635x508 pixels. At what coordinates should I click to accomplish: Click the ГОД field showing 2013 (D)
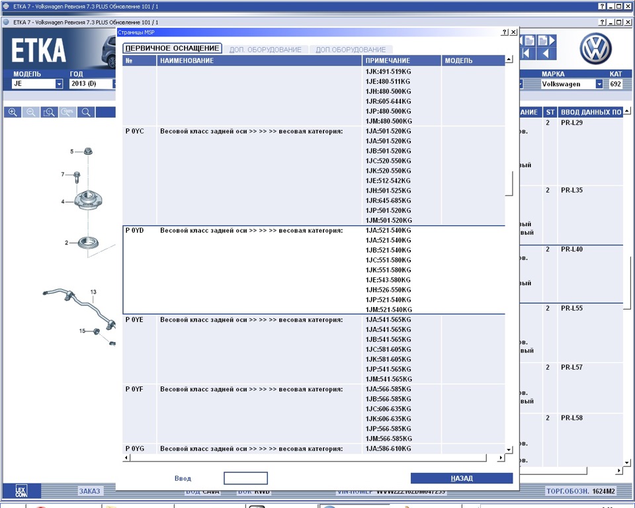click(x=91, y=84)
